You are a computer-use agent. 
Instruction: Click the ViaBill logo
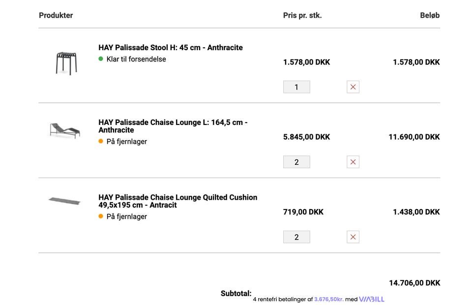[372, 299]
